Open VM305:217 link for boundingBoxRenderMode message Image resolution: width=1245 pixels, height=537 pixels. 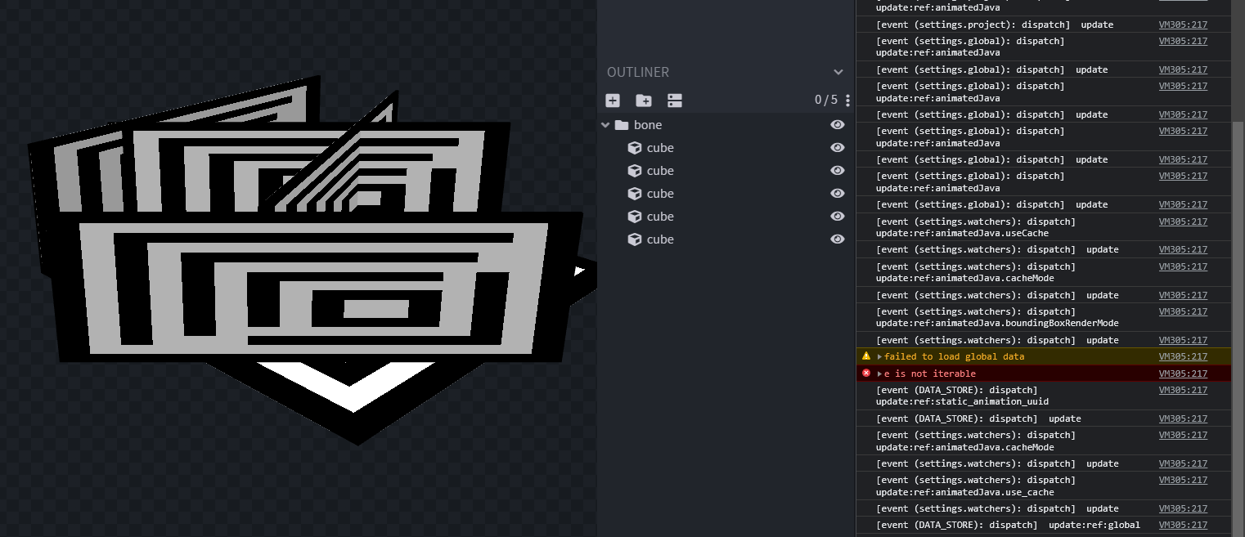pyautogui.click(x=1183, y=312)
